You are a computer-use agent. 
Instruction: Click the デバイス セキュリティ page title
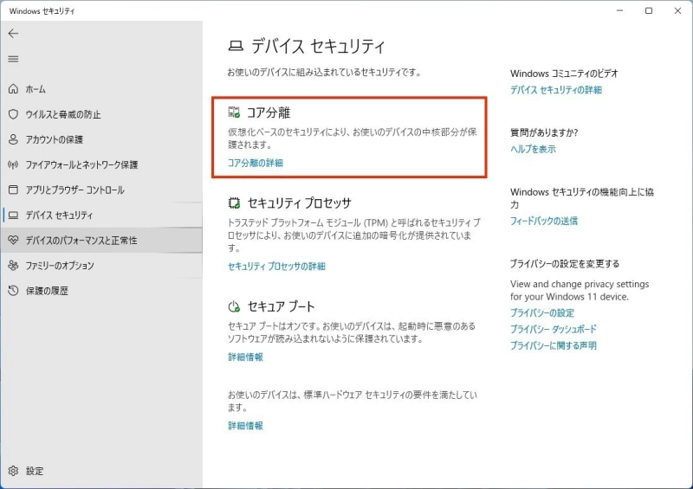(x=318, y=46)
